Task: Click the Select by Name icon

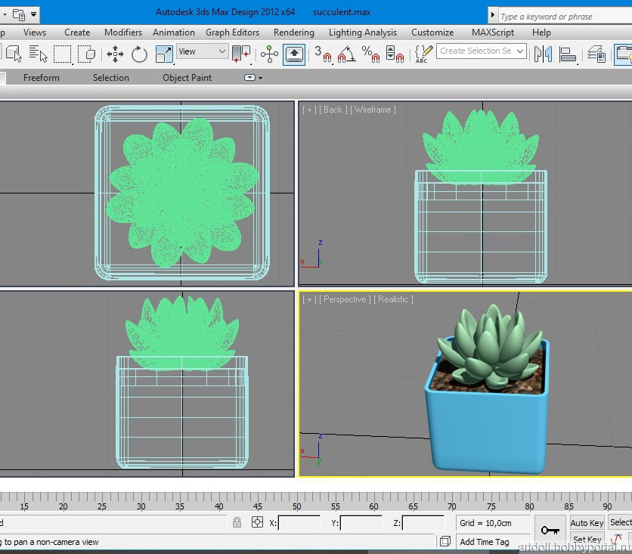Action: (38, 54)
